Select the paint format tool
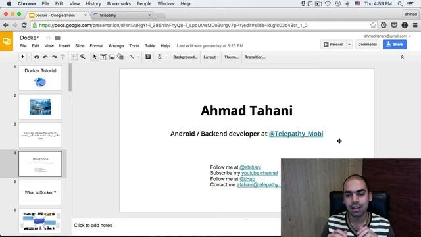421x237 pixels. pos(62,57)
